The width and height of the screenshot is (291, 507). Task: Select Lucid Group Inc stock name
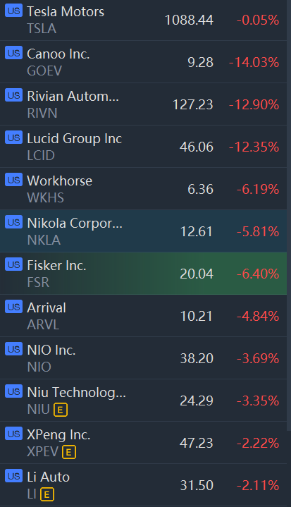pos(74,138)
